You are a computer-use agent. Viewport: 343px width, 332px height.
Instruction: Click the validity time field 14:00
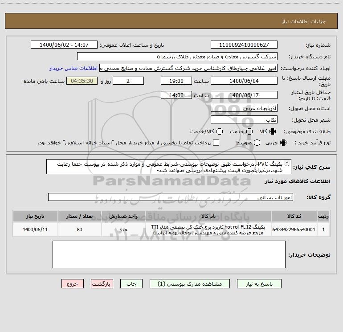176,95
